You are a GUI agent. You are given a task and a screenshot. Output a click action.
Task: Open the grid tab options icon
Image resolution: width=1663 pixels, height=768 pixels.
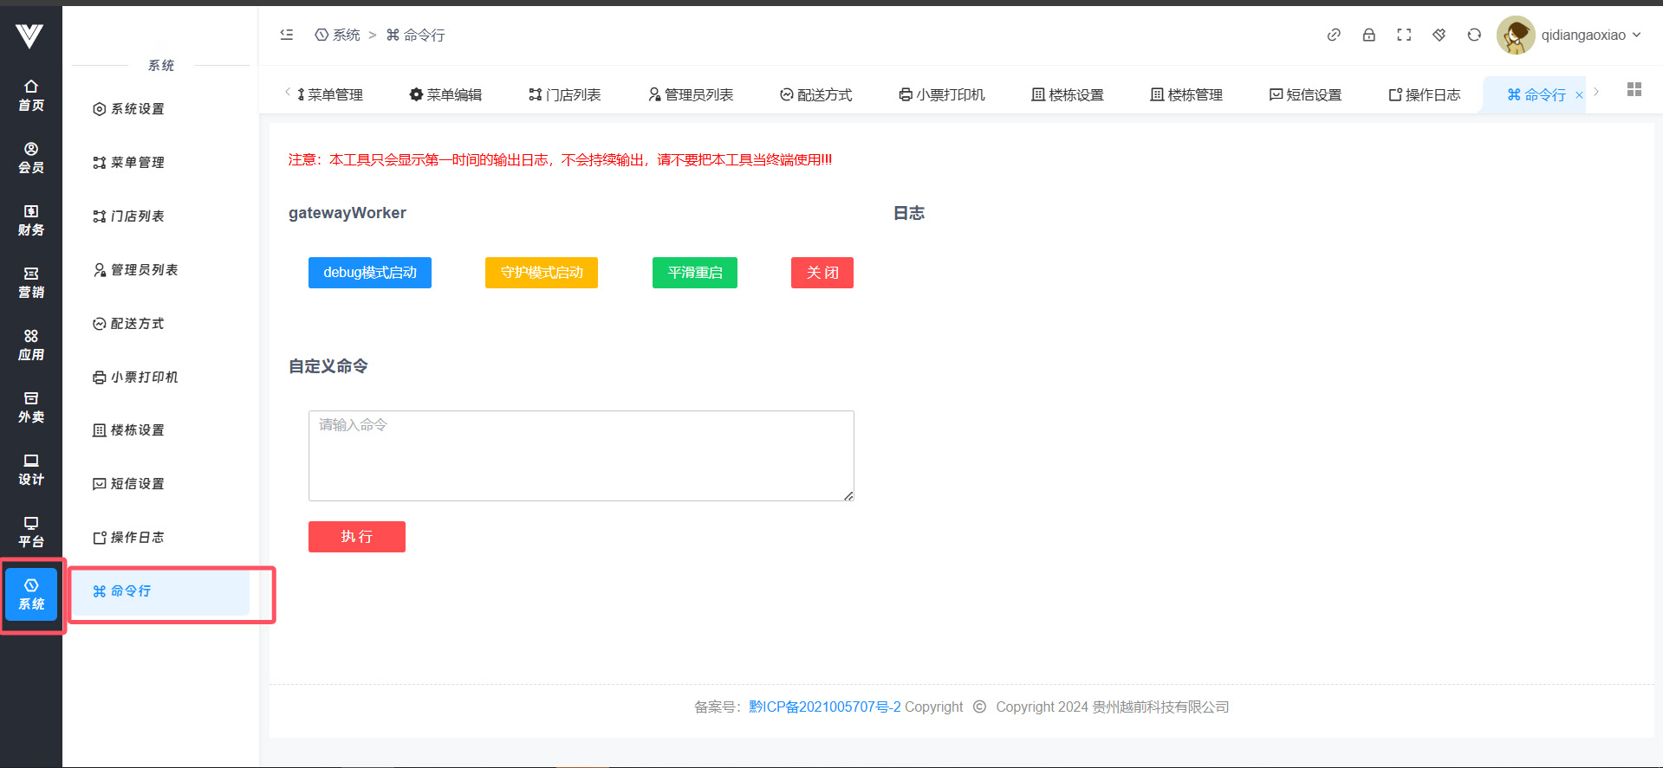click(x=1634, y=89)
